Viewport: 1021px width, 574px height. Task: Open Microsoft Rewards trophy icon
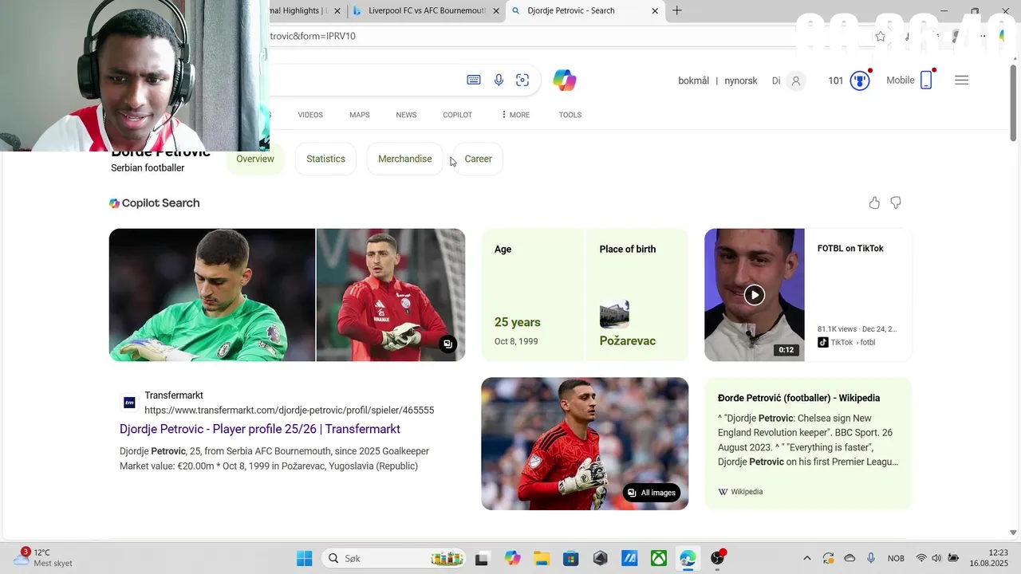pyautogui.click(x=860, y=81)
